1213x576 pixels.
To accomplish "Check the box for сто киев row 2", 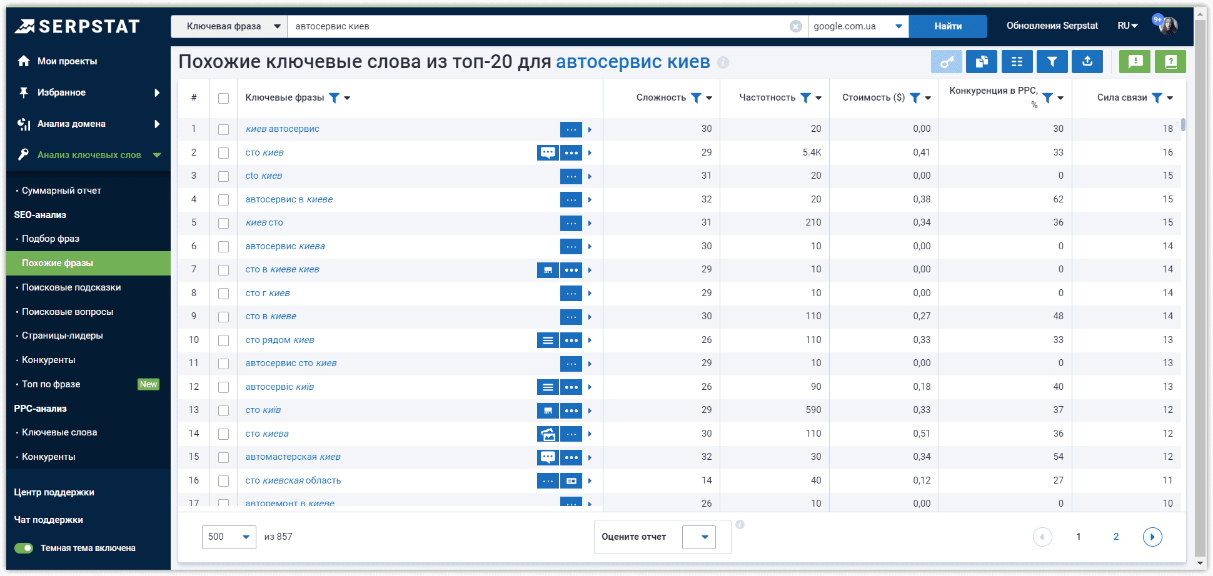I will 223,152.
